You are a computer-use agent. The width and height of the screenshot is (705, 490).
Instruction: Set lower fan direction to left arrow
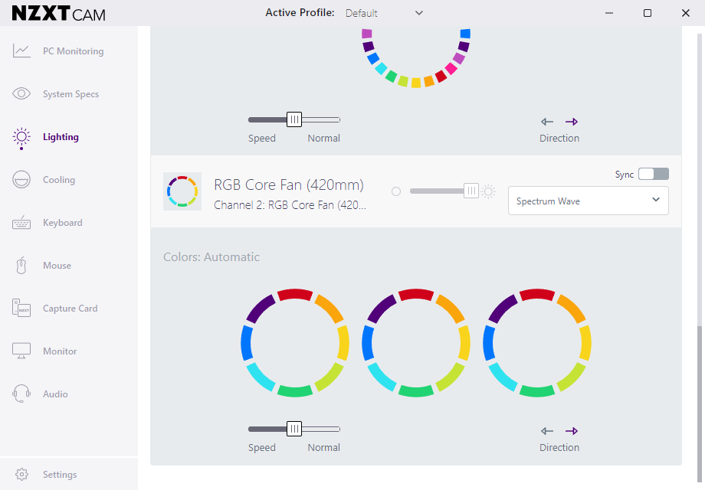546,431
